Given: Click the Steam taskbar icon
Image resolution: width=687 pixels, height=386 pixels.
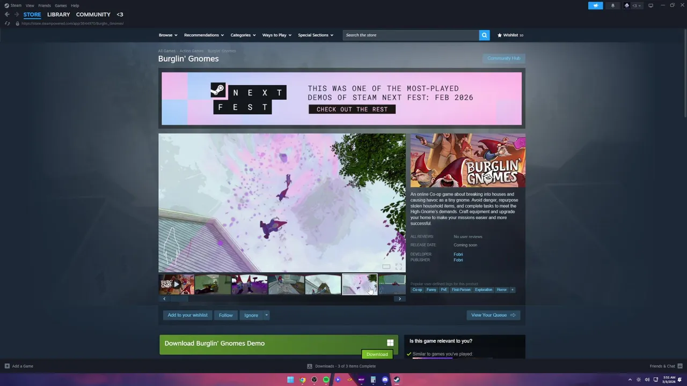Looking at the screenshot, I should click(x=397, y=380).
